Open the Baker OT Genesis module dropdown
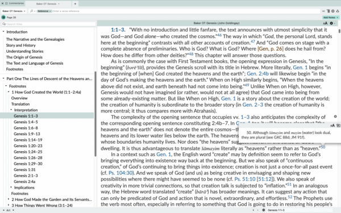Viewport: 341px width, 213px height. [14, 11]
